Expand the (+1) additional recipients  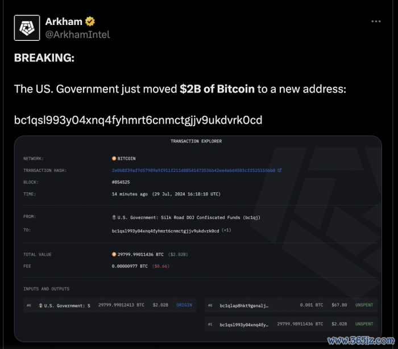[226, 230]
